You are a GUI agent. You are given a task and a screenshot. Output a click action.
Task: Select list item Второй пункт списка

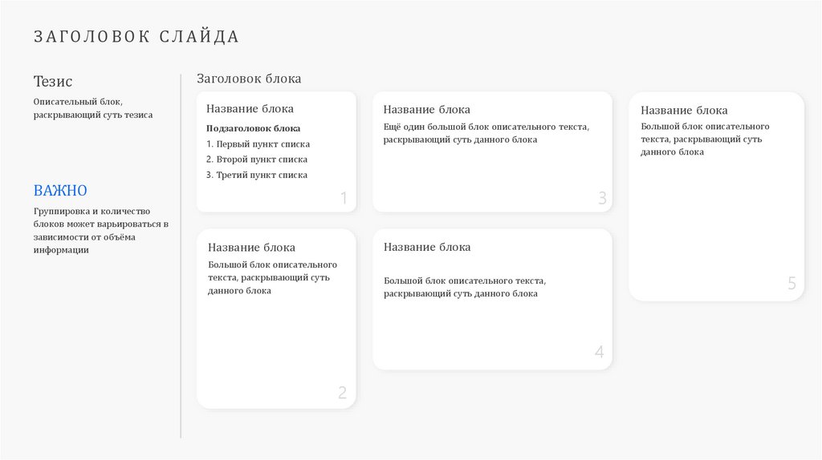257,159
